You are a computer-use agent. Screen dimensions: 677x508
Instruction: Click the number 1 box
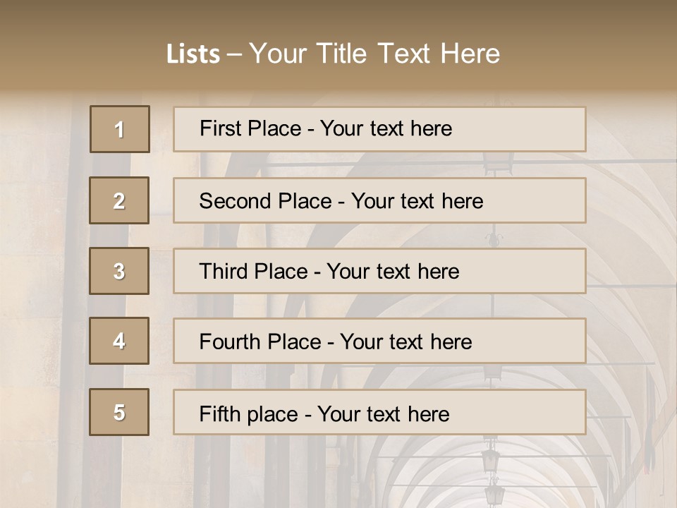pyautogui.click(x=120, y=129)
